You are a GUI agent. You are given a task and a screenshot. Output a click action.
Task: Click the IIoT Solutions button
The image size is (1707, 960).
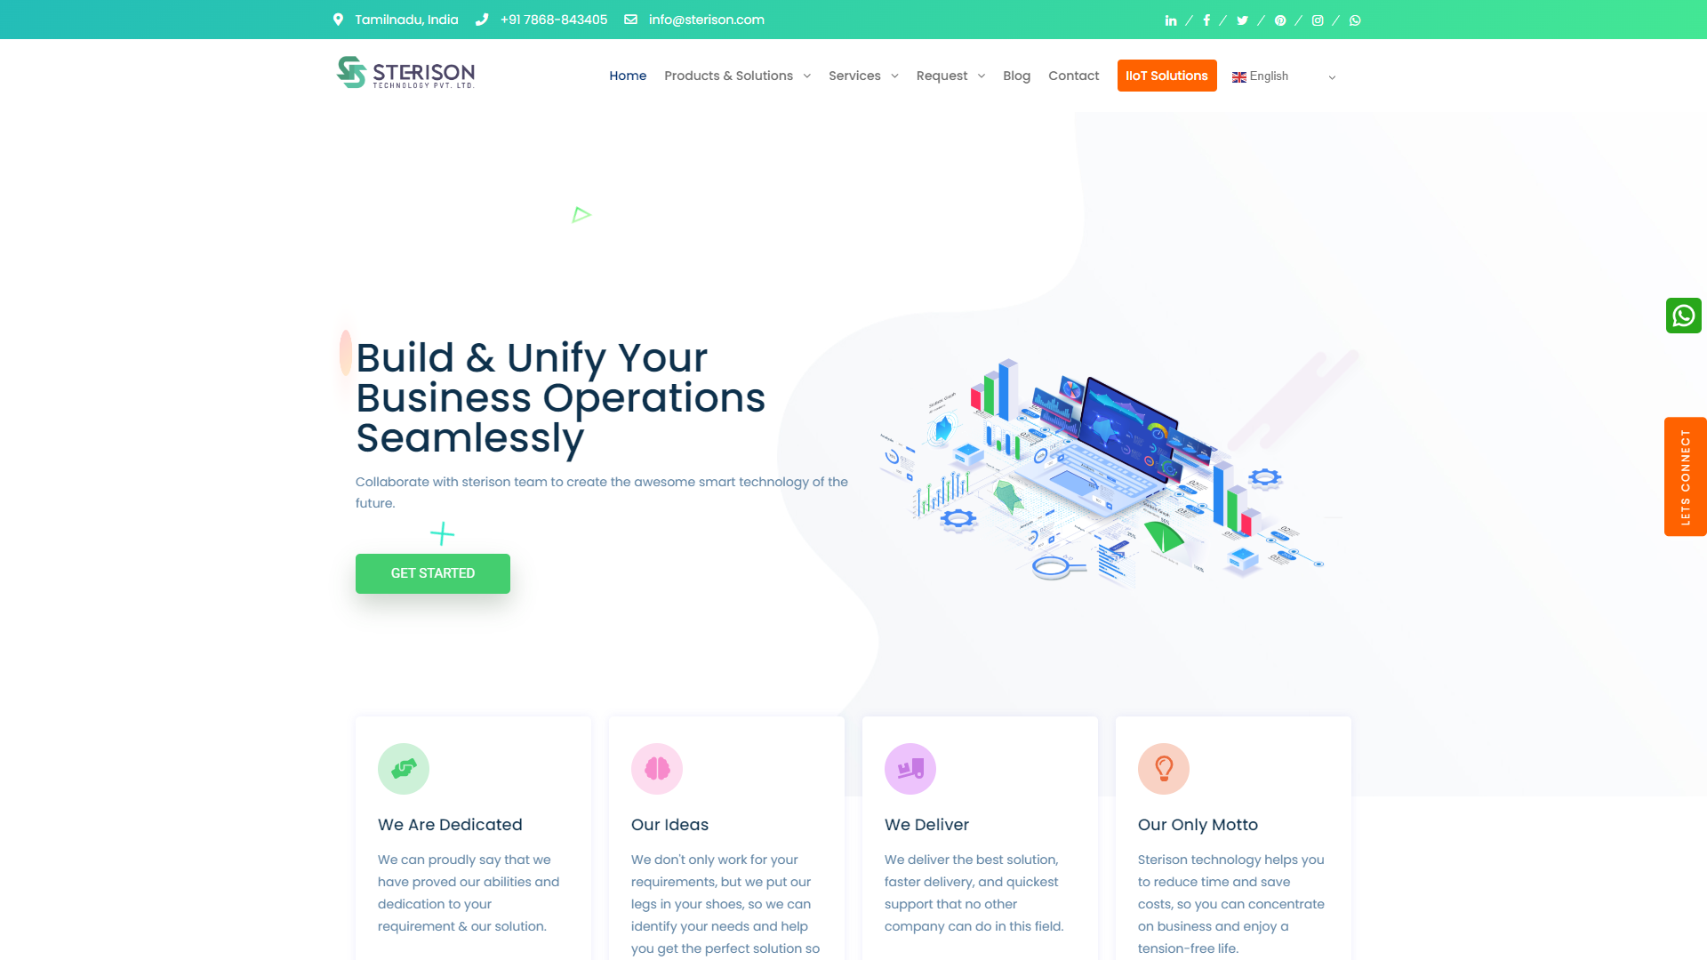(1166, 75)
